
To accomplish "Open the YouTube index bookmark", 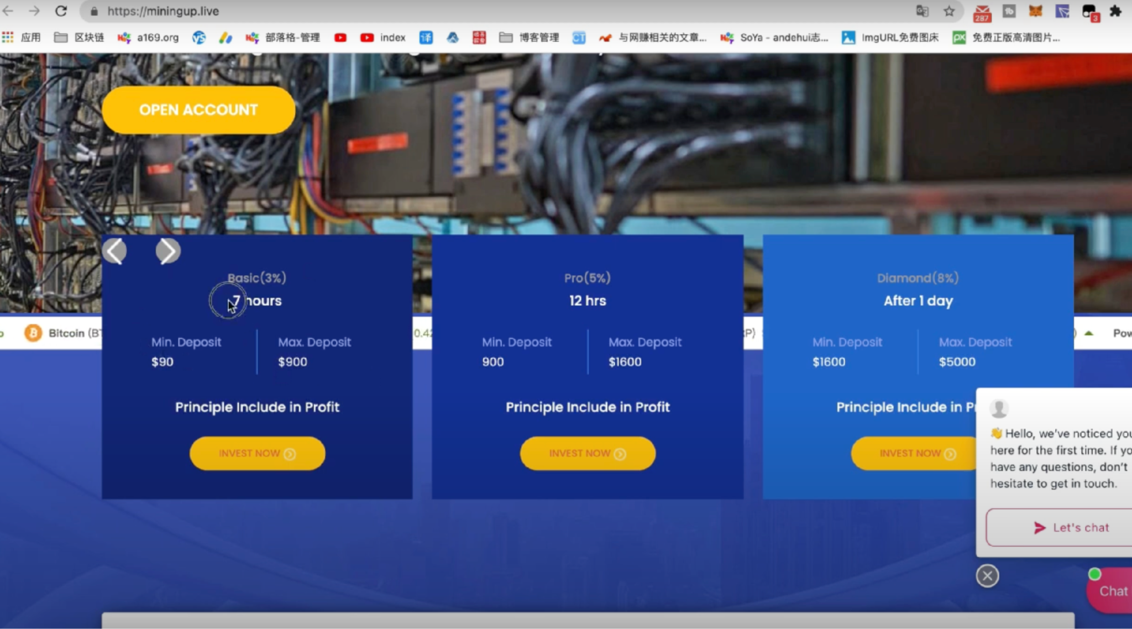I will click(x=383, y=38).
